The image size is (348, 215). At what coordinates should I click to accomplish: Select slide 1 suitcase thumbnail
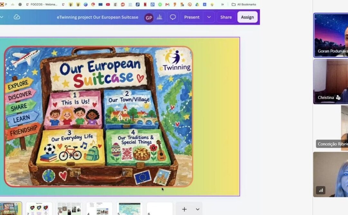[11, 209]
